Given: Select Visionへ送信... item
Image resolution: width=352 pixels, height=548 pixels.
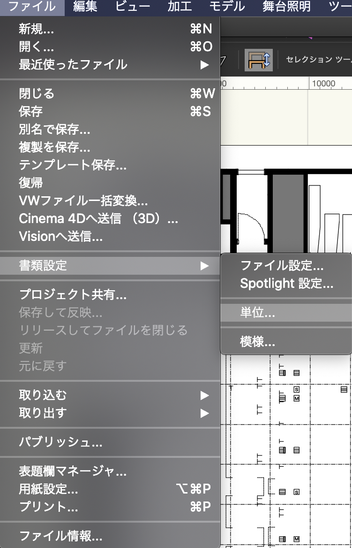Looking at the screenshot, I should (x=110, y=237).
